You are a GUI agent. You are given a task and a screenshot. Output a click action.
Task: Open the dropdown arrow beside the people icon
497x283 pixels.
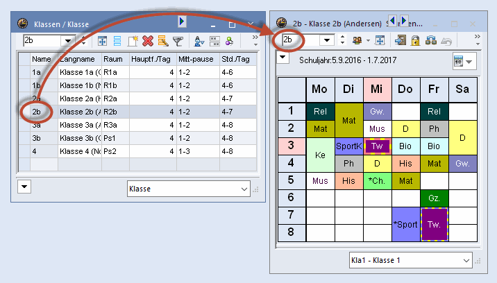click(368, 40)
